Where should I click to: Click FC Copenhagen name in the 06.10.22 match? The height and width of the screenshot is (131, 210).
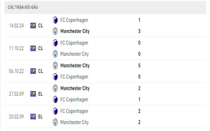pyautogui.click(x=74, y=77)
